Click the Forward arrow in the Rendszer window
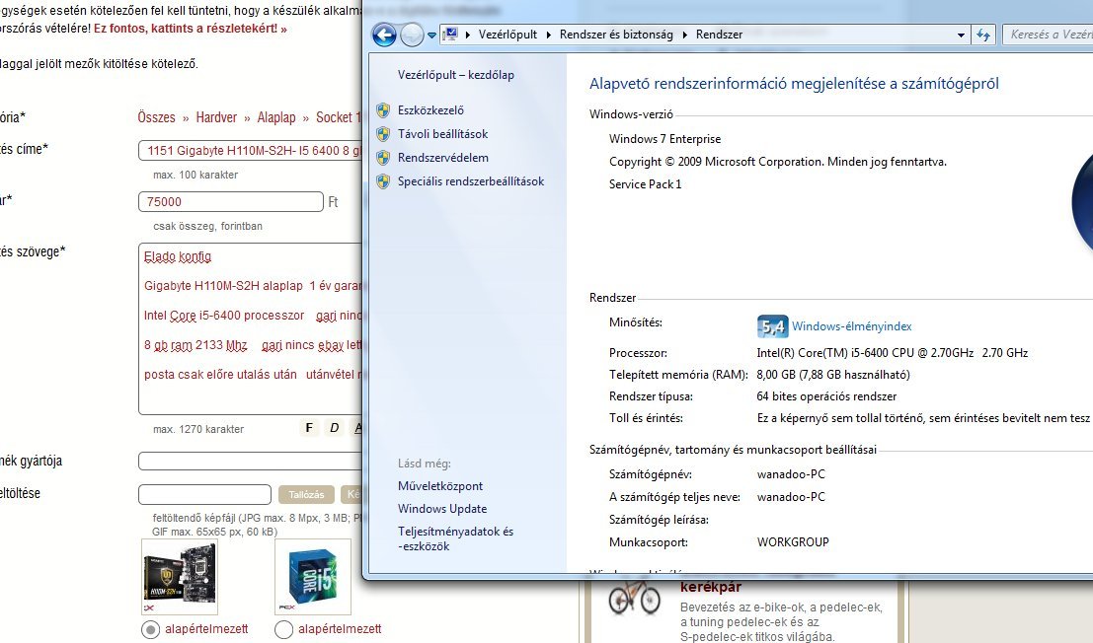The image size is (1093, 643). coord(412,35)
